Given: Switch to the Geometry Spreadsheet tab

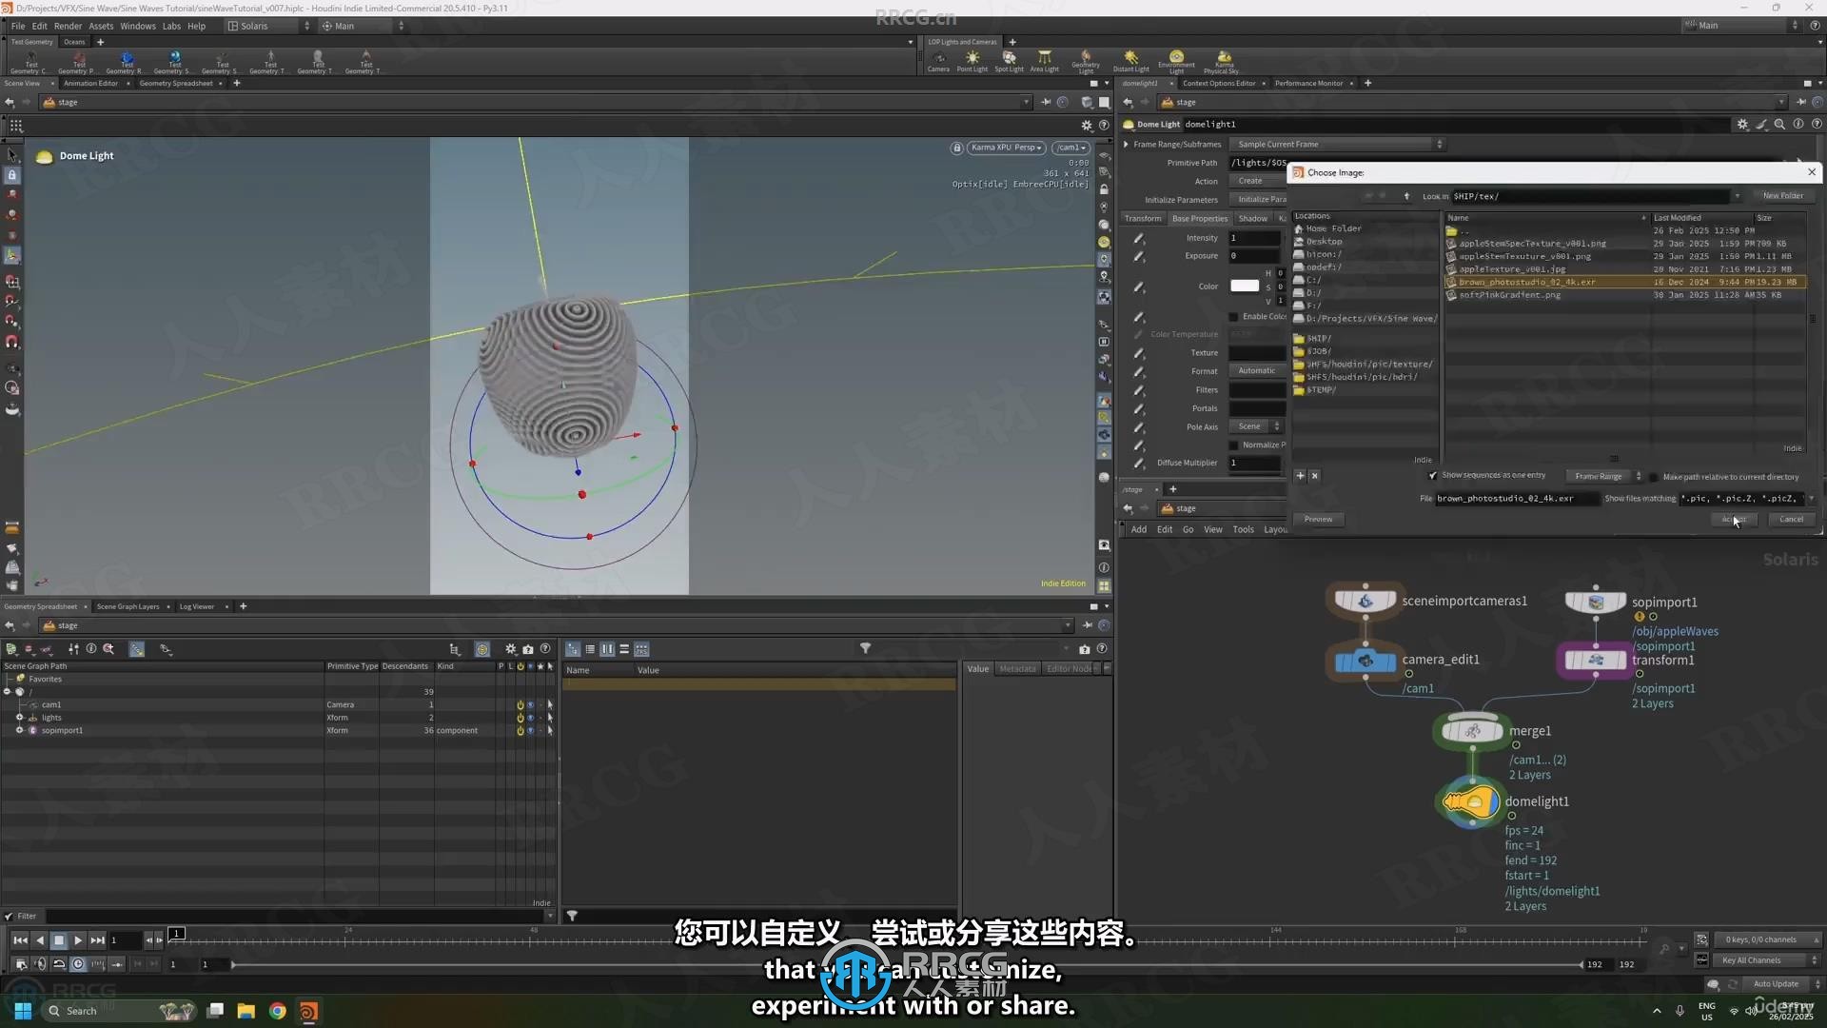Looking at the screenshot, I should click(176, 84).
